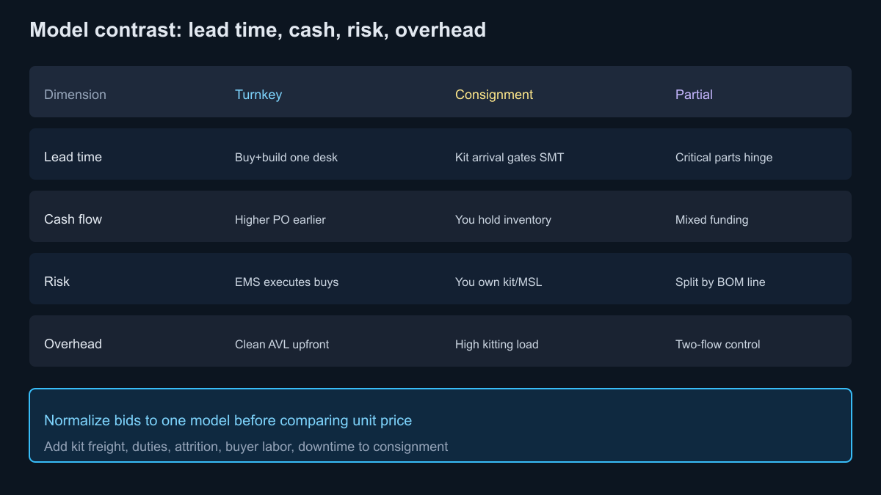Select the 'EMS executes buys' cell

[x=286, y=282]
